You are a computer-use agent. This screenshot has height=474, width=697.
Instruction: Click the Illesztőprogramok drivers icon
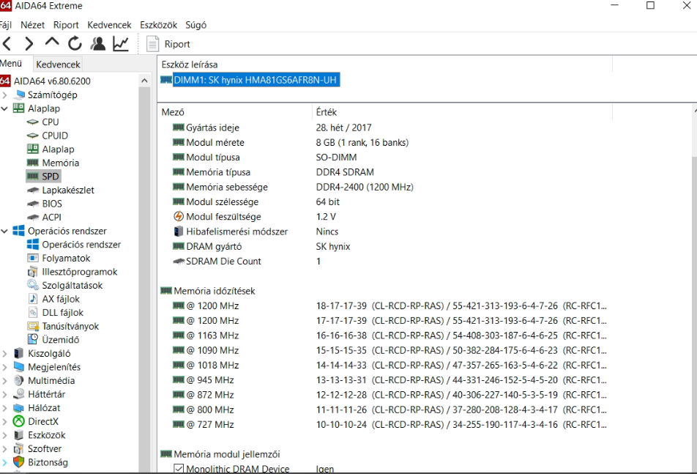(x=32, y=272)
